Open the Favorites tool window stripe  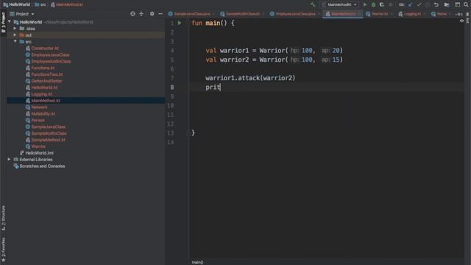point(3,250)
